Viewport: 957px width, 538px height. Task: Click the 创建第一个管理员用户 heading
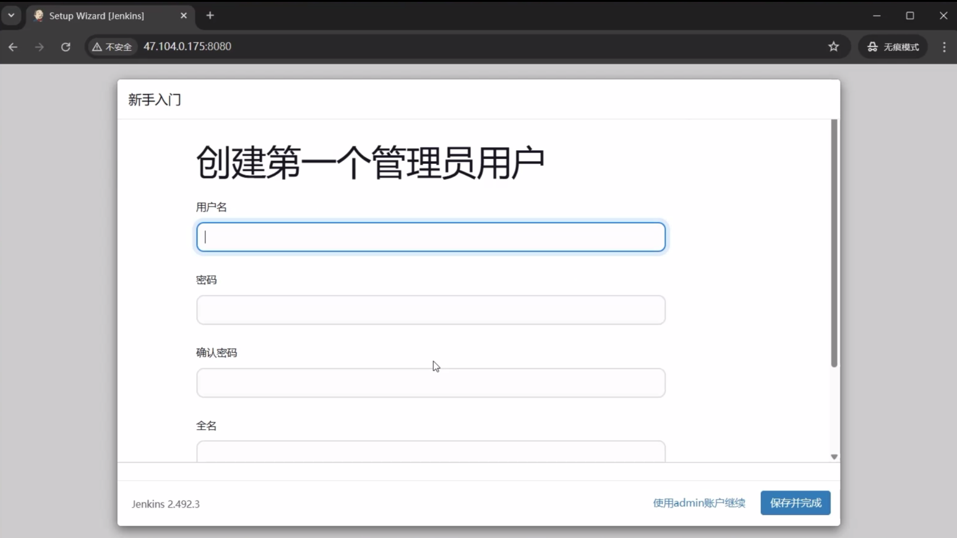[x=370, y=163]
